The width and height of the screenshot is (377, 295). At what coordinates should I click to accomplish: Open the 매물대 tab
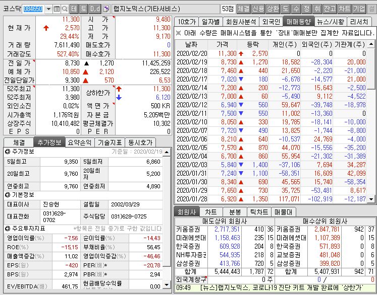point(284,212)
